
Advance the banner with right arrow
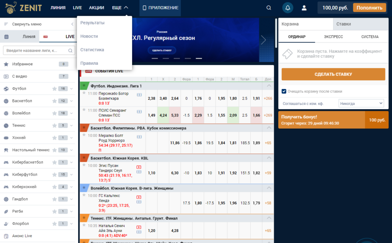[263, 40]
